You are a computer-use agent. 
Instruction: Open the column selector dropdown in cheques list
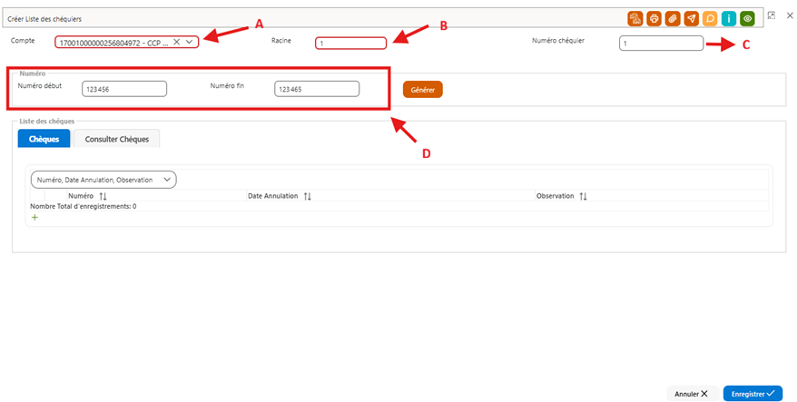point(103,180)
